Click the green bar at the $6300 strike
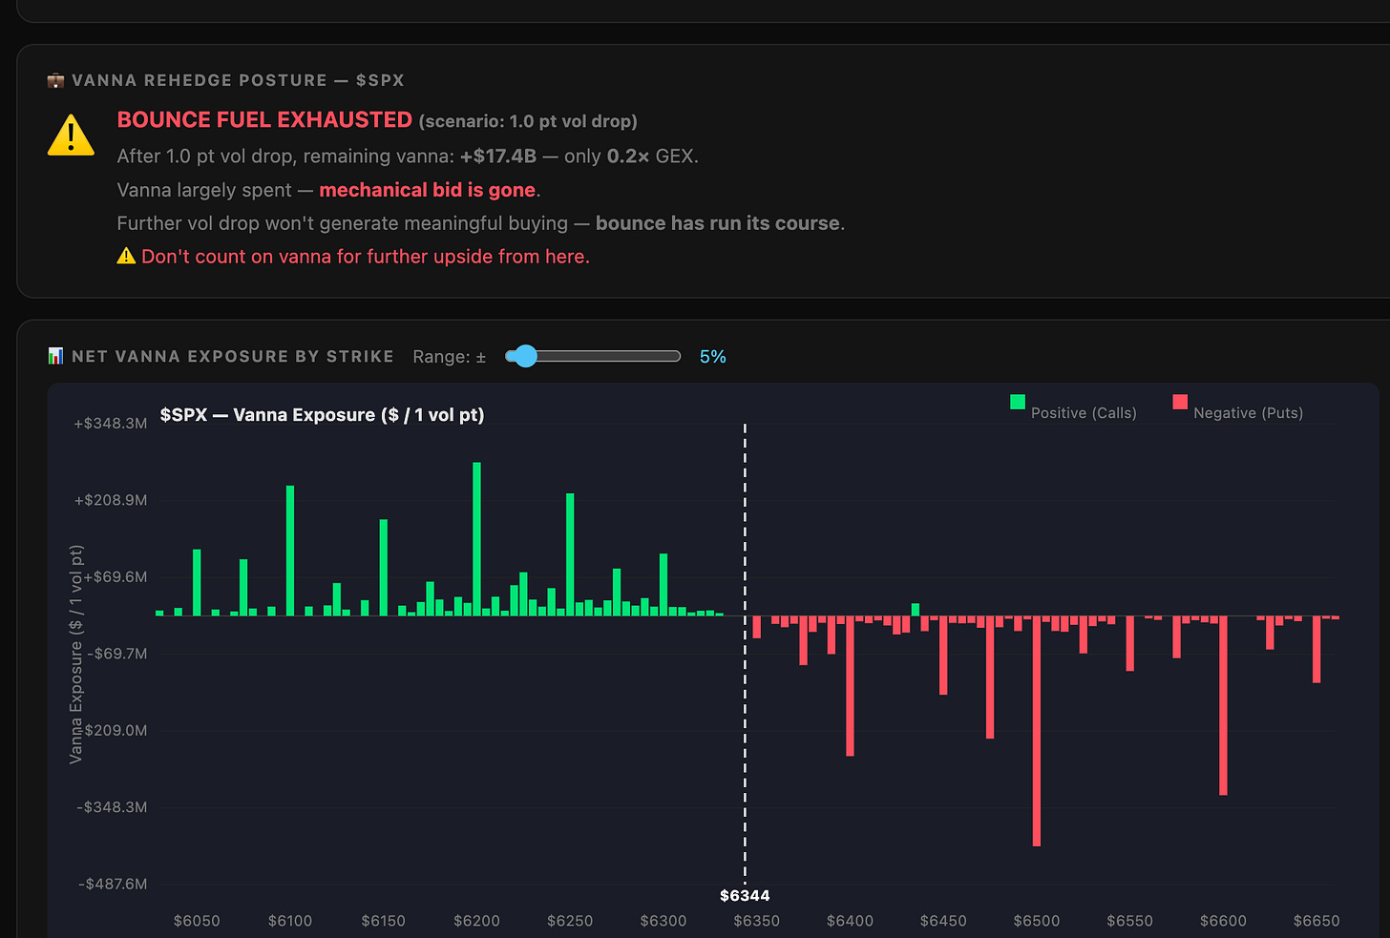The image size is (1390, 938). point(663,584)
